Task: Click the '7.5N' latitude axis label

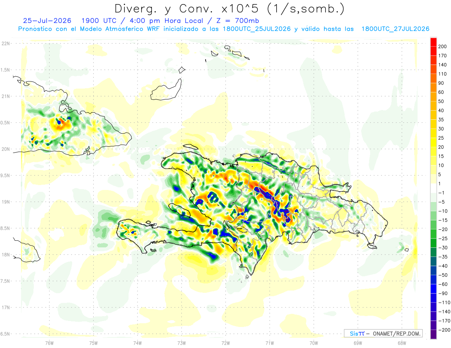Action: pyautogui.click(x=6, y=281)
